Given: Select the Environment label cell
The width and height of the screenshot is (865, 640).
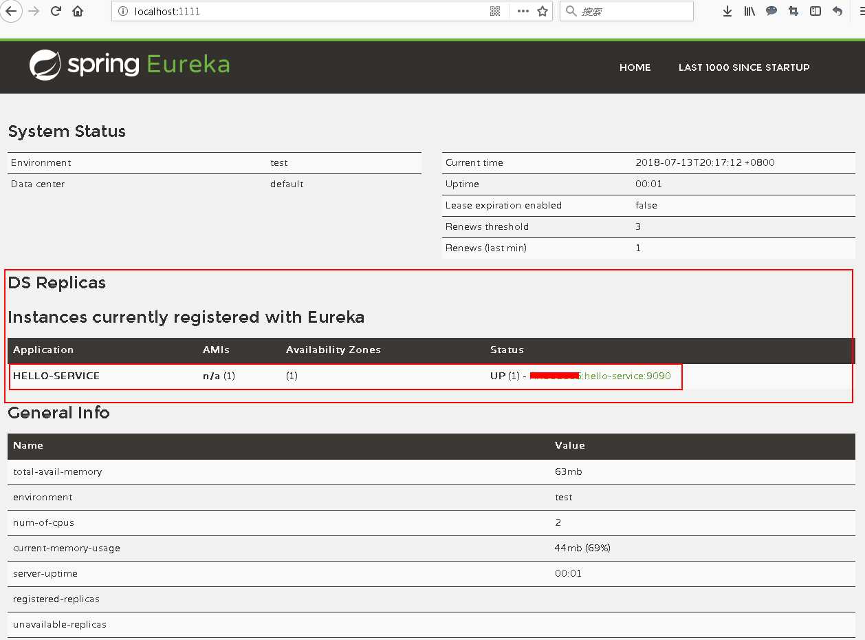Looking at the screenshot, I should point(41,163).
